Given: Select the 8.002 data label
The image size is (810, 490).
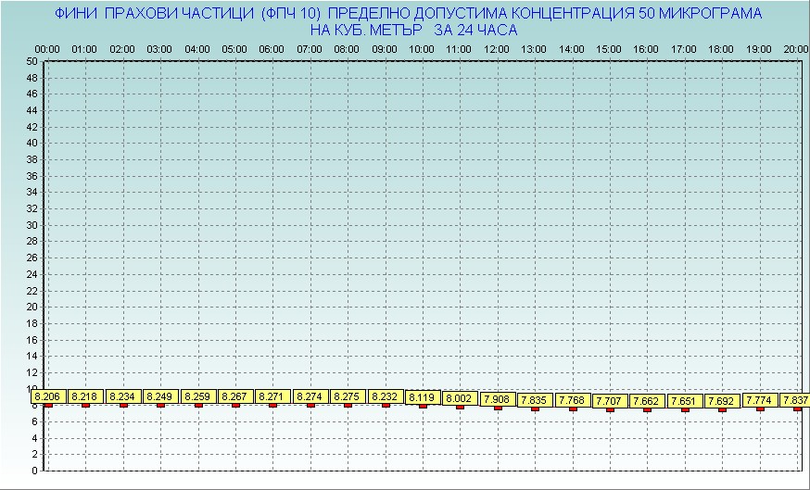Looking at the screenshot, I should point(460,398).
